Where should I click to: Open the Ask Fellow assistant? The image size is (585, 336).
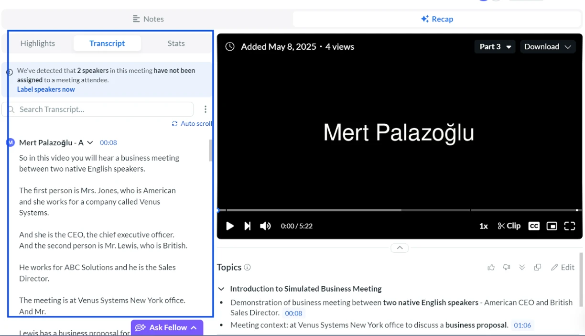(167, 327)
